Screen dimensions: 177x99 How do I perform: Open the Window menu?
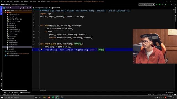click(x=43, y=2)
